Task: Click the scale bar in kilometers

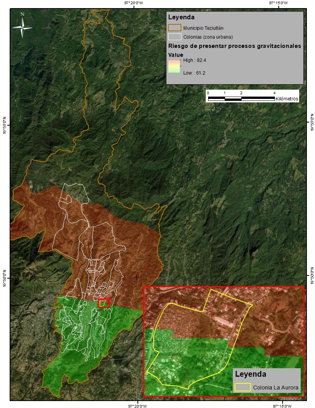Action: (x=241, y=99)
